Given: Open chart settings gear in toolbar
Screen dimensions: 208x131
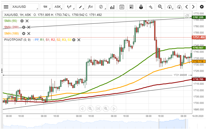Looking at the screenshot, I should point(202,7).
